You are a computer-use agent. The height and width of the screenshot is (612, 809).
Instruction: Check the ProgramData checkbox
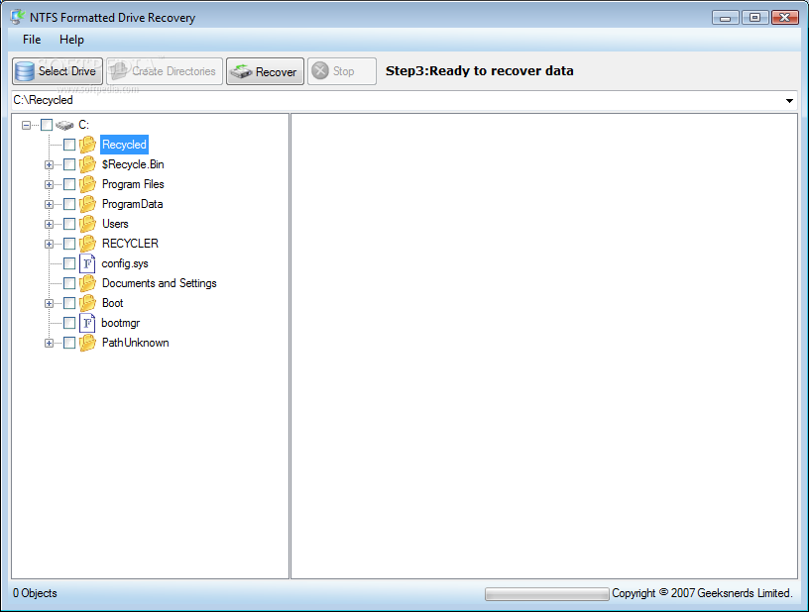click(69, 204)
